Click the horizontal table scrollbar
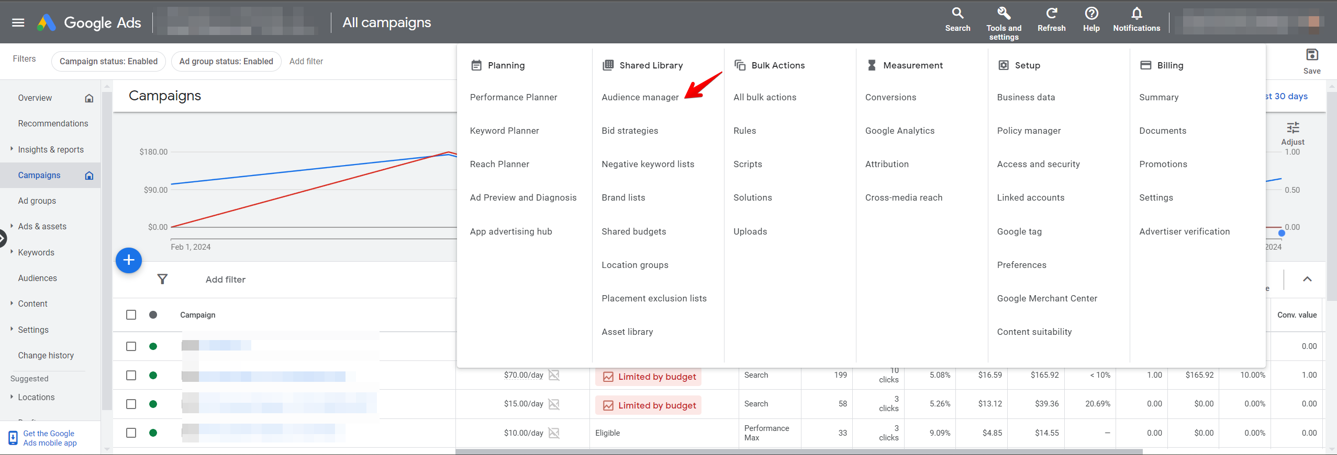This screenshot has height=455, width=1337. pos(798,451)
